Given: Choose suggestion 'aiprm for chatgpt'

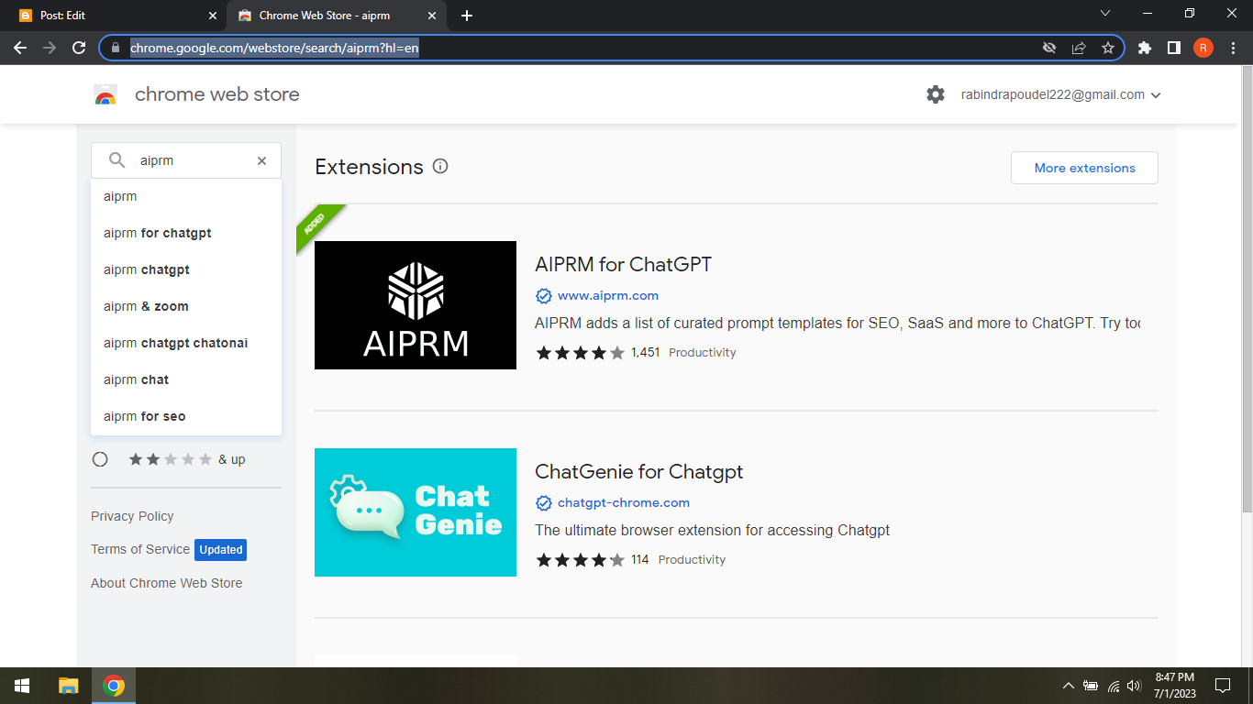Looking at the screenshot, I should [186, 233].
